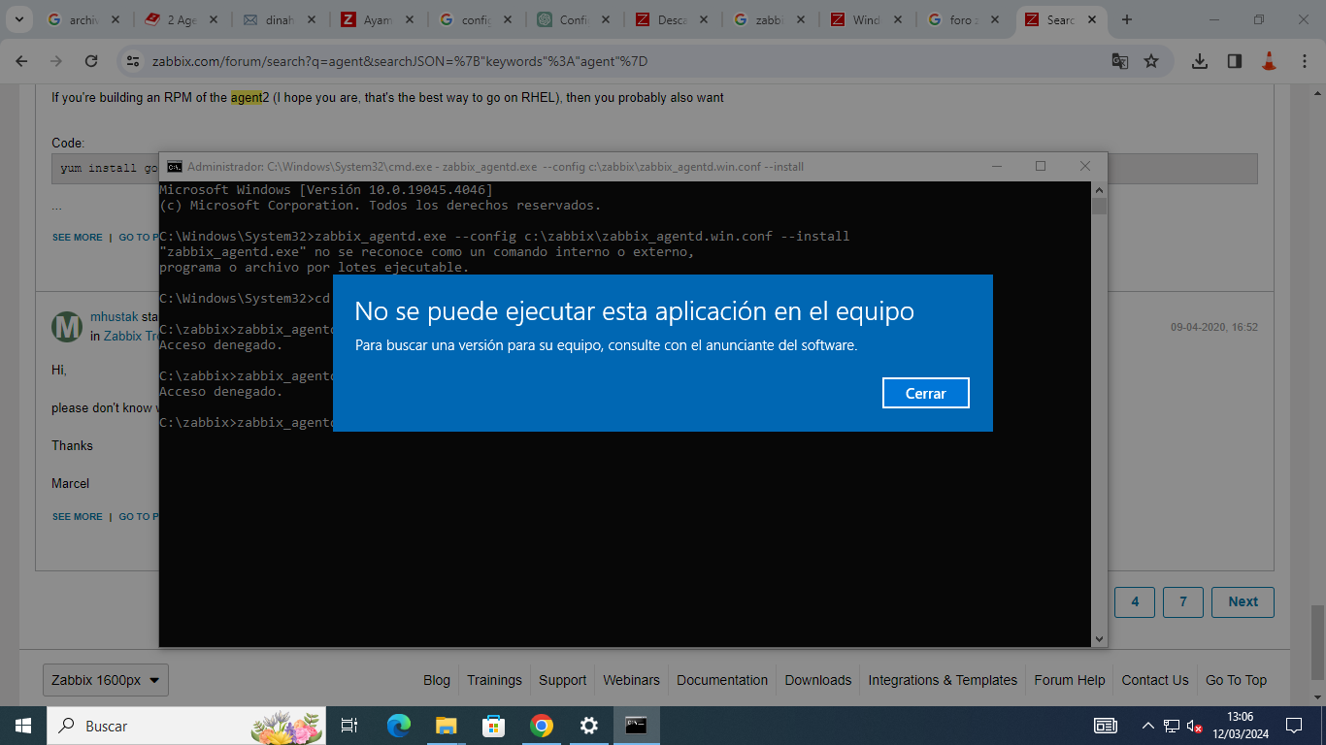1326x745 pixels.
Task: Go back with Chrome's back arrow
Action: (21, 61)
